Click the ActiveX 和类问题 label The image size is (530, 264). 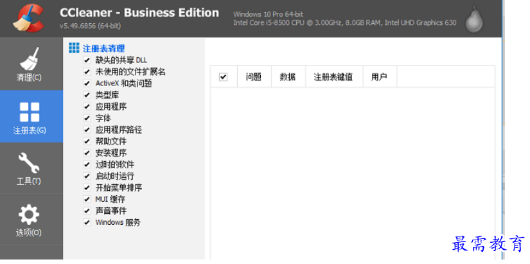coord(124,83)
